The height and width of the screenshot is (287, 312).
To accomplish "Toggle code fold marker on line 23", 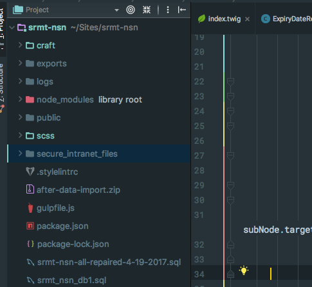I will [x=230, y=97].
